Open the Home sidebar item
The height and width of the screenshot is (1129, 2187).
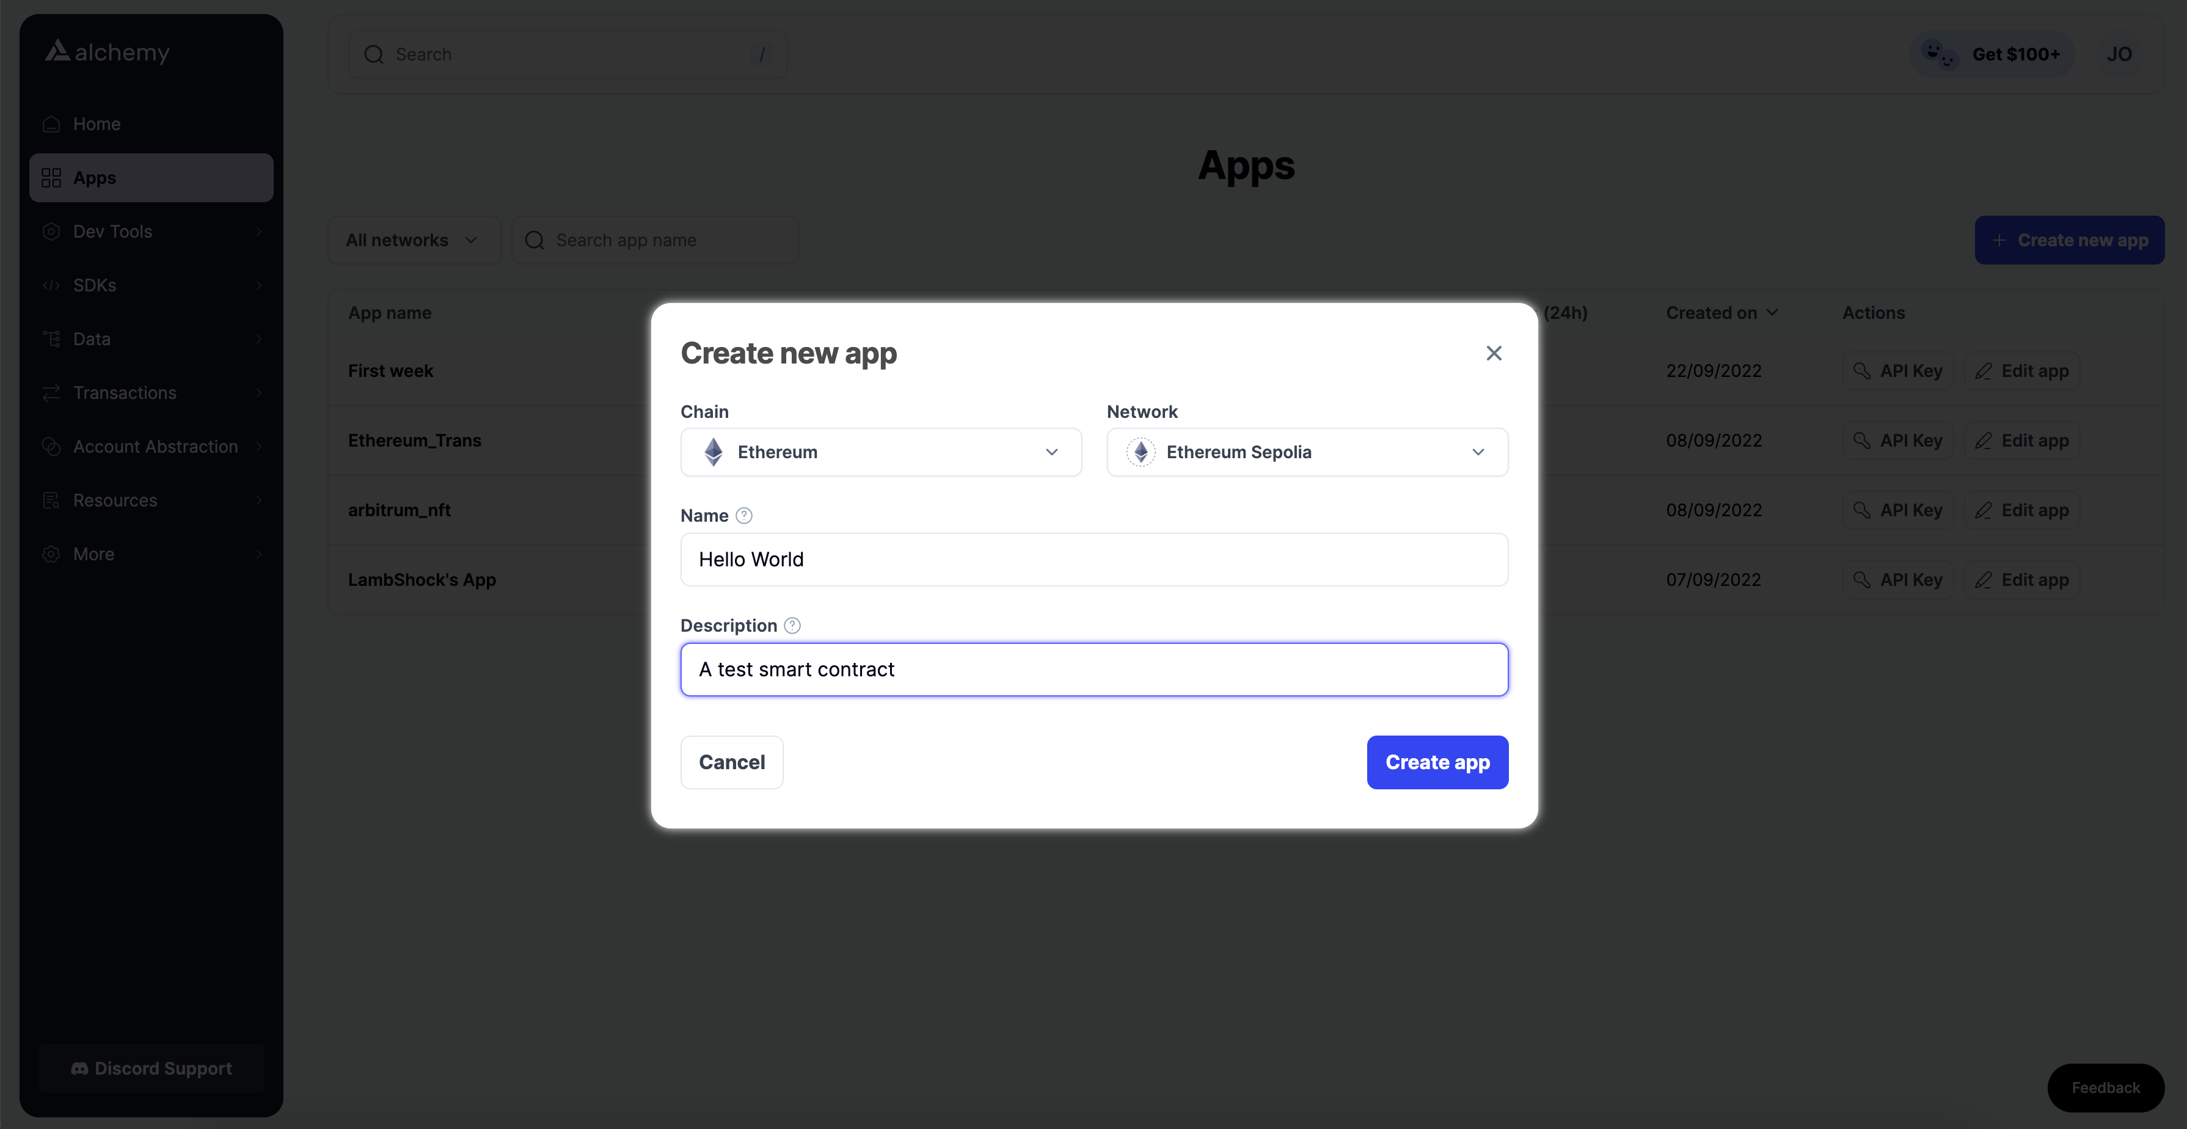[97, 124]
